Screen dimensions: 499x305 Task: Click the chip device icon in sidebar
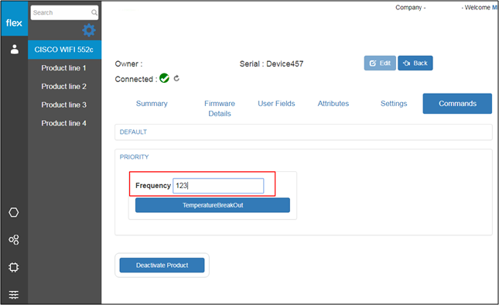[14, 267]
